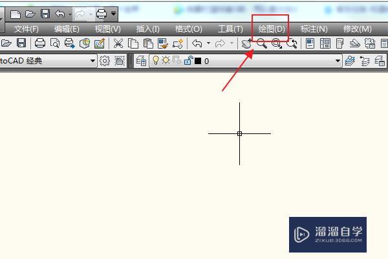
Task: Expand undo history in quick access toolbar
Action: (x=70, y=14)
